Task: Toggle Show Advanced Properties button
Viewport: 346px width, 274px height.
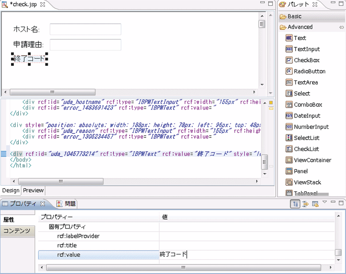Action: click(305, 204)
